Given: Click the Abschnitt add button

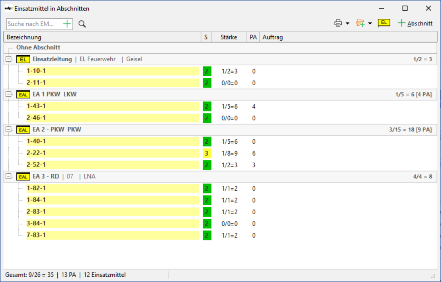Looking at the screenshot, I should click(x=415, y=23).
